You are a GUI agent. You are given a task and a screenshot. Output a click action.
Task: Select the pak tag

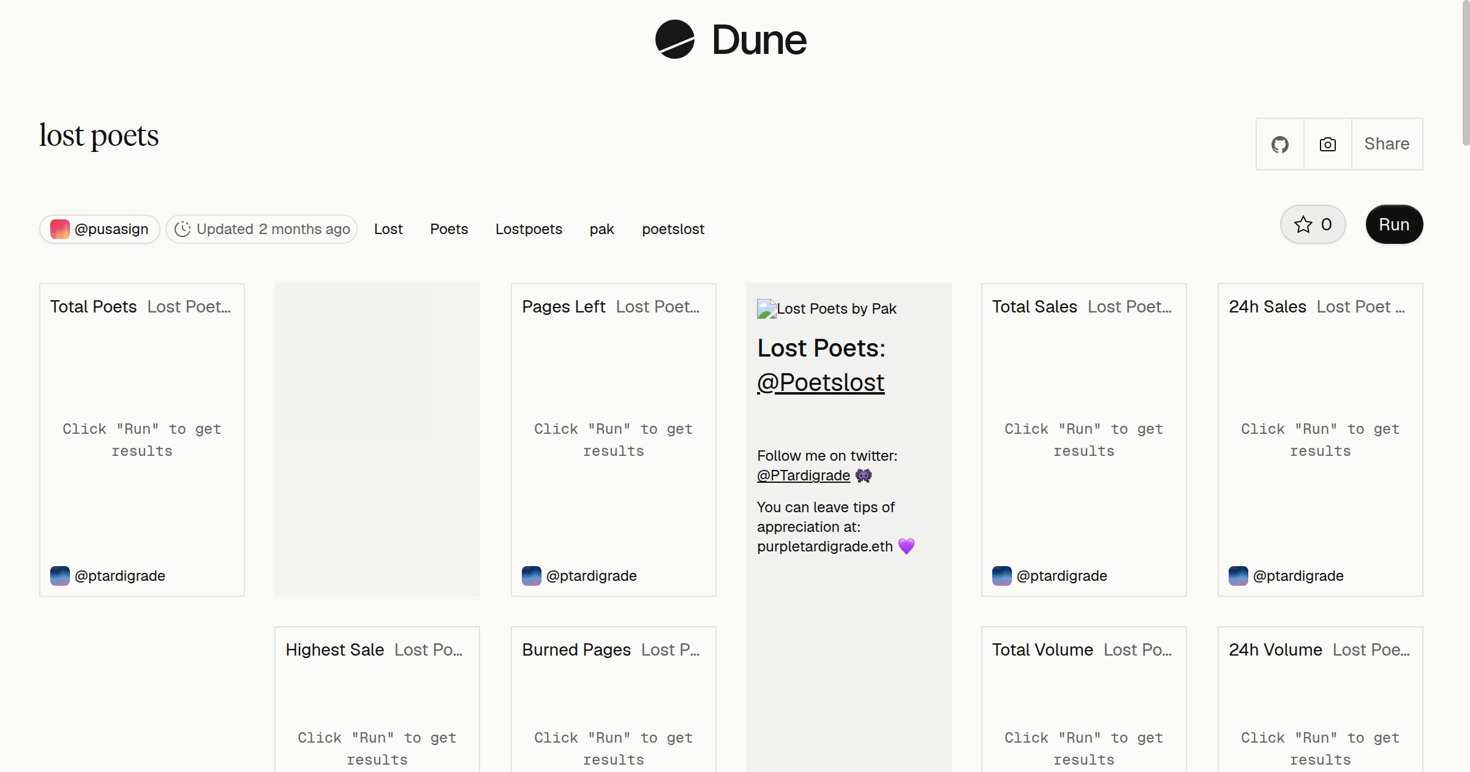tap(601, 229)
